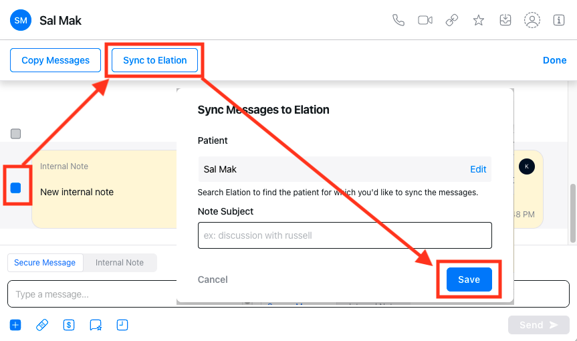The image size is (577, 341).
Task: Switch to Secure Message tab
Action: pyautogui.click(x=45, y=263)
